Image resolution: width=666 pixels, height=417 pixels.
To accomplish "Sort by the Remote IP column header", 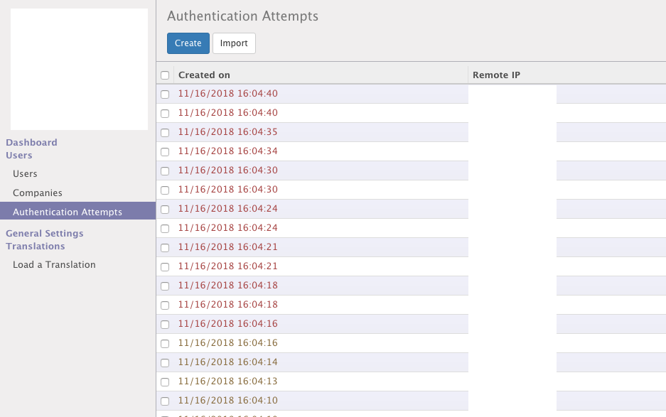I will [497, 75].
